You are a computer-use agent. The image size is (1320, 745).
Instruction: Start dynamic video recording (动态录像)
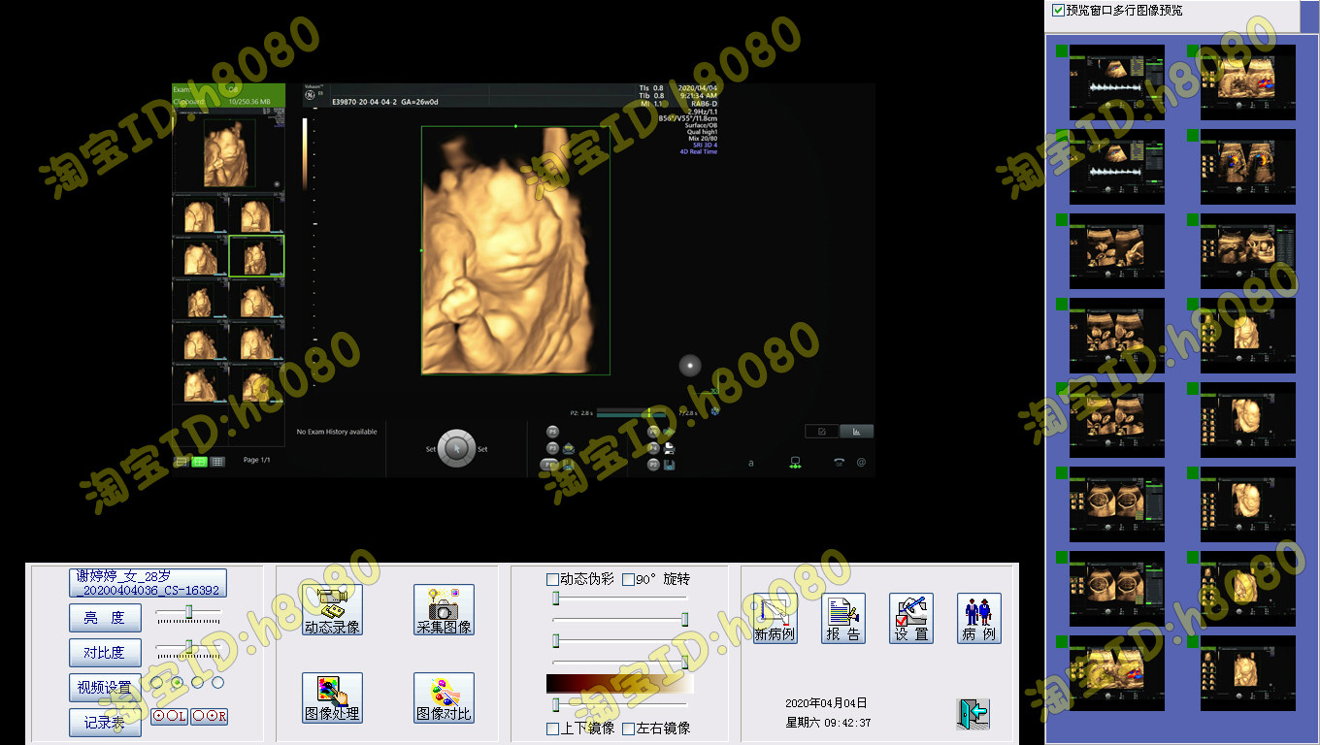point(333,610)
